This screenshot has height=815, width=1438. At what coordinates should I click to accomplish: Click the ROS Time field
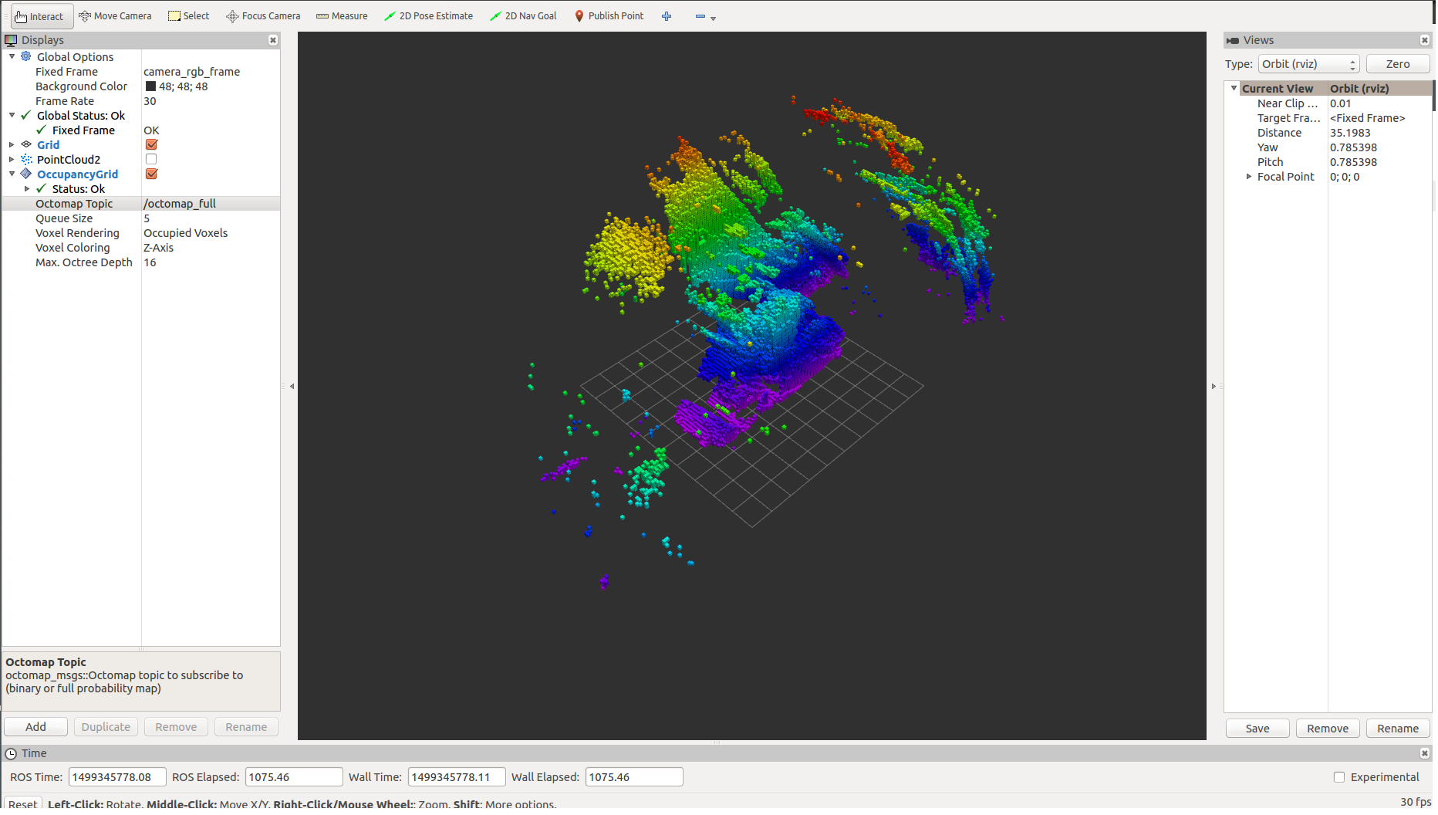tap(116, 777)
